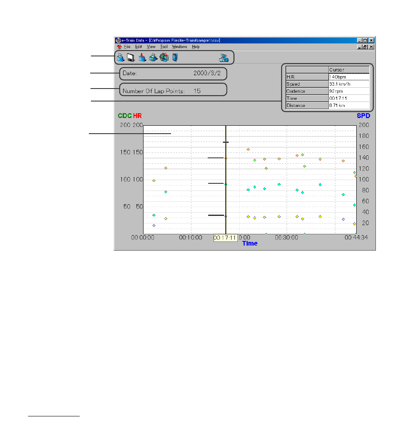The height and width of the screenshot is (426, 398).
Task: Restore the inner document window
Action: (365, 47)
